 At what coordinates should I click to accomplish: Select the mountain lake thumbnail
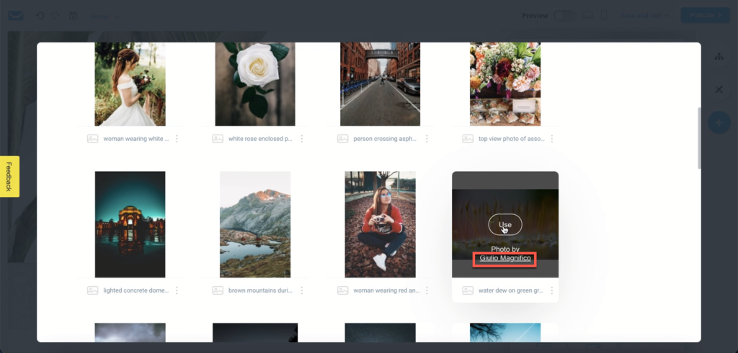coord(255,224)
